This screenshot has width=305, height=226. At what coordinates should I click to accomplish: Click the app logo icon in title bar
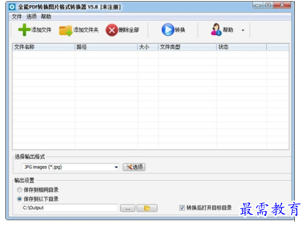pyautogui.click(x=12, y=7)
